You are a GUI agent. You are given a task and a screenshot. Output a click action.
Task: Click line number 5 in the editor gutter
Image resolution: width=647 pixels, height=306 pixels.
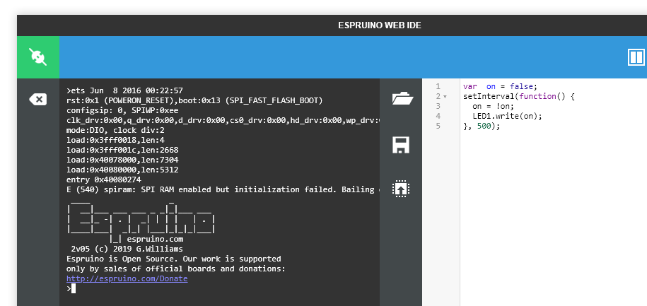pyautogui.click(x=438, y=126)
